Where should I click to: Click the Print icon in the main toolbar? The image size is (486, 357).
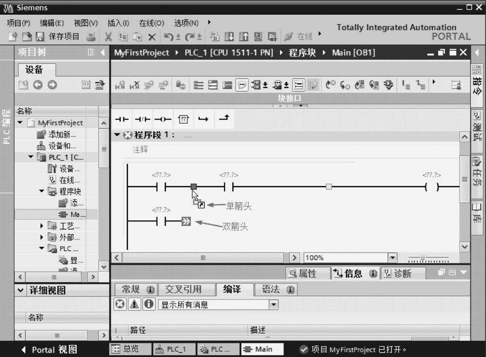[91, 37]
